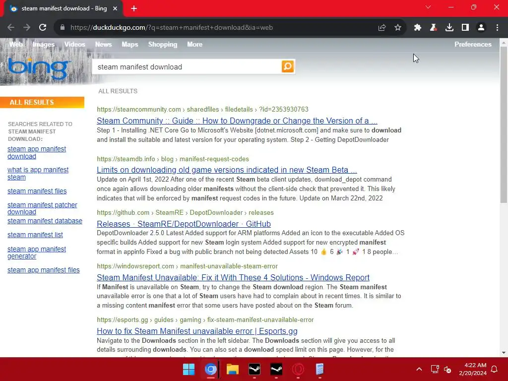This screenshot has height=381, width=508.
Task: Click the esports.gg guides gaming URL text
Action: point(205,320)
